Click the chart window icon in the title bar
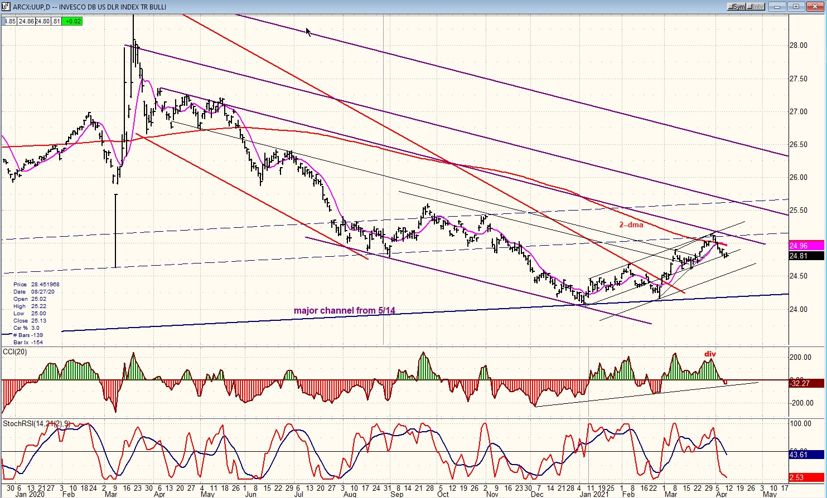827x498 pixels. pyautogui.click(x=6, y=7)
